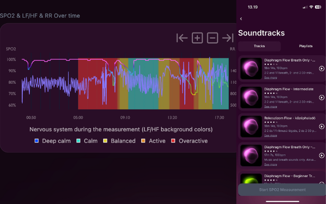Play the 17m 7s Diaphragm Flow Breath Only track

pos(321,155)
